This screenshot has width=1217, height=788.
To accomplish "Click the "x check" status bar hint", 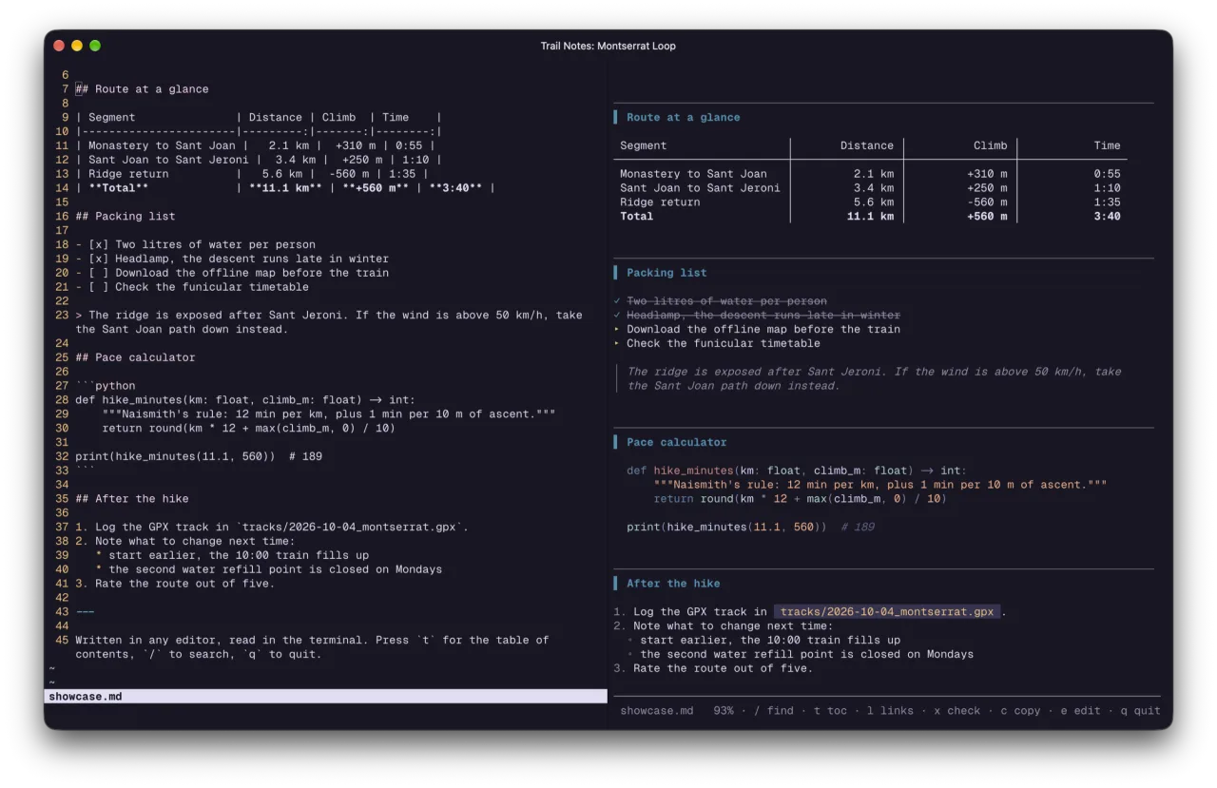I will tap(956, 711).
